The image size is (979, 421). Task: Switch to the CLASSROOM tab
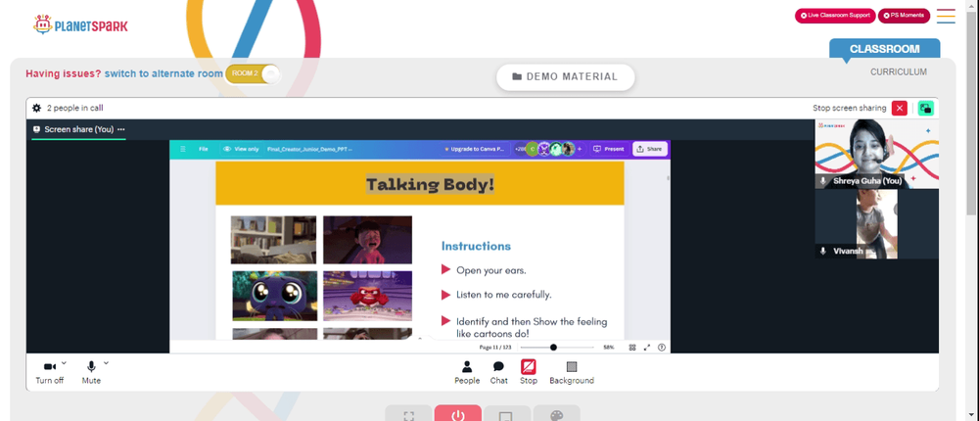(884, 49)
